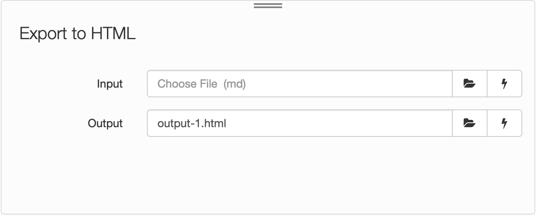
Task: Click the Input label
Action: [110, 84]
